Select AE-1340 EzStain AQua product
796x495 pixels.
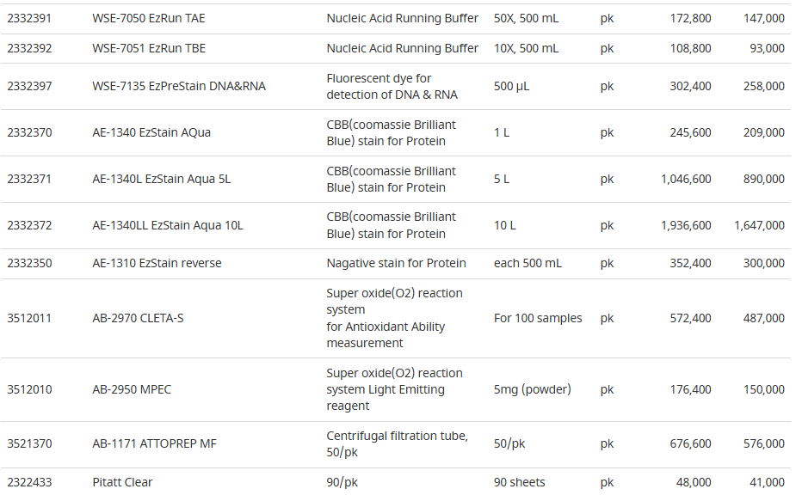pos(151,132)
